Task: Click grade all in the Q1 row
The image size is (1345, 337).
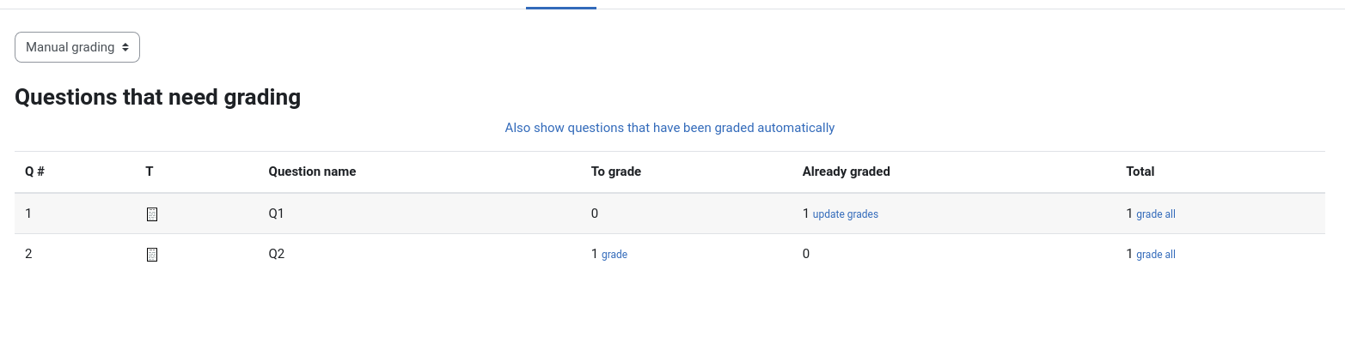Action: tap(1156, 214)
